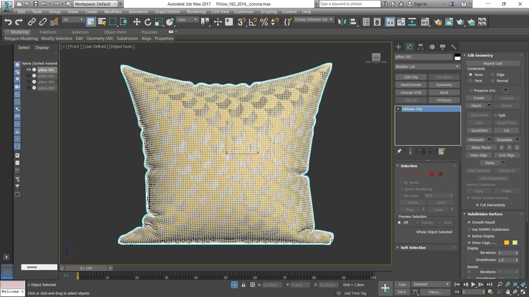Activate Select Object tool
The width and height of the screenshot is (529, 297).
(x=91, y=22)
